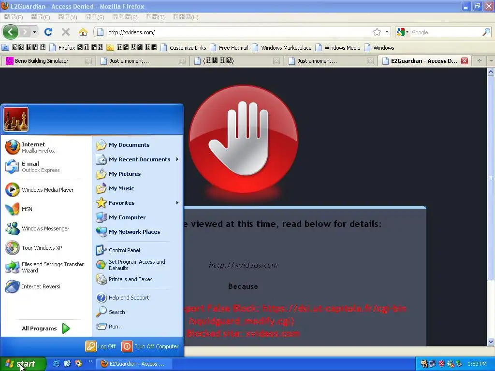This screenshot has width=495, height=371.
Task: Open My Pictures
Action: click(x=138, y=174)
